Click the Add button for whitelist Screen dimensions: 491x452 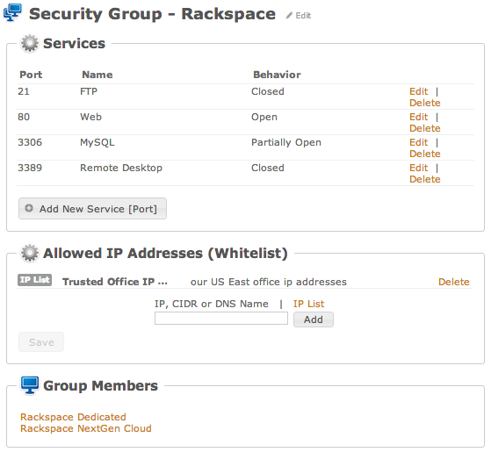pos(314,319)
